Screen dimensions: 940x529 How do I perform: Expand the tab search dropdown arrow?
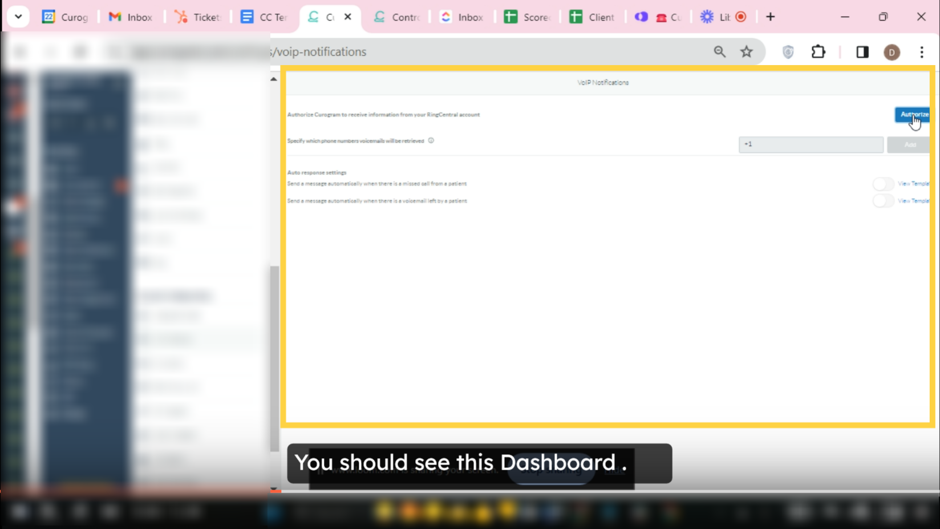click(18, 17)
